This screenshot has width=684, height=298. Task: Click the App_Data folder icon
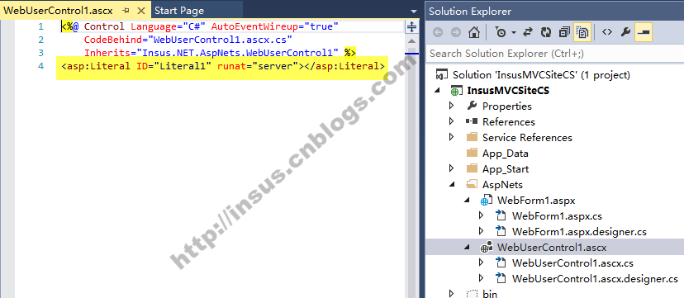[x=472, y=153]
